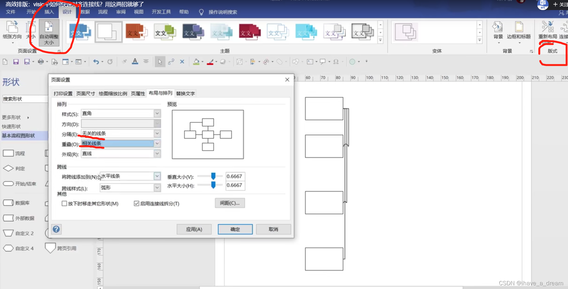The width and height of the screenshot is (568, 289).
Task: Click the vertical size 0.6667 field
Action: [x=235, y=176]
